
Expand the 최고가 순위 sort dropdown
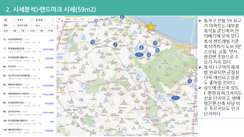click(x=25, y=25)
